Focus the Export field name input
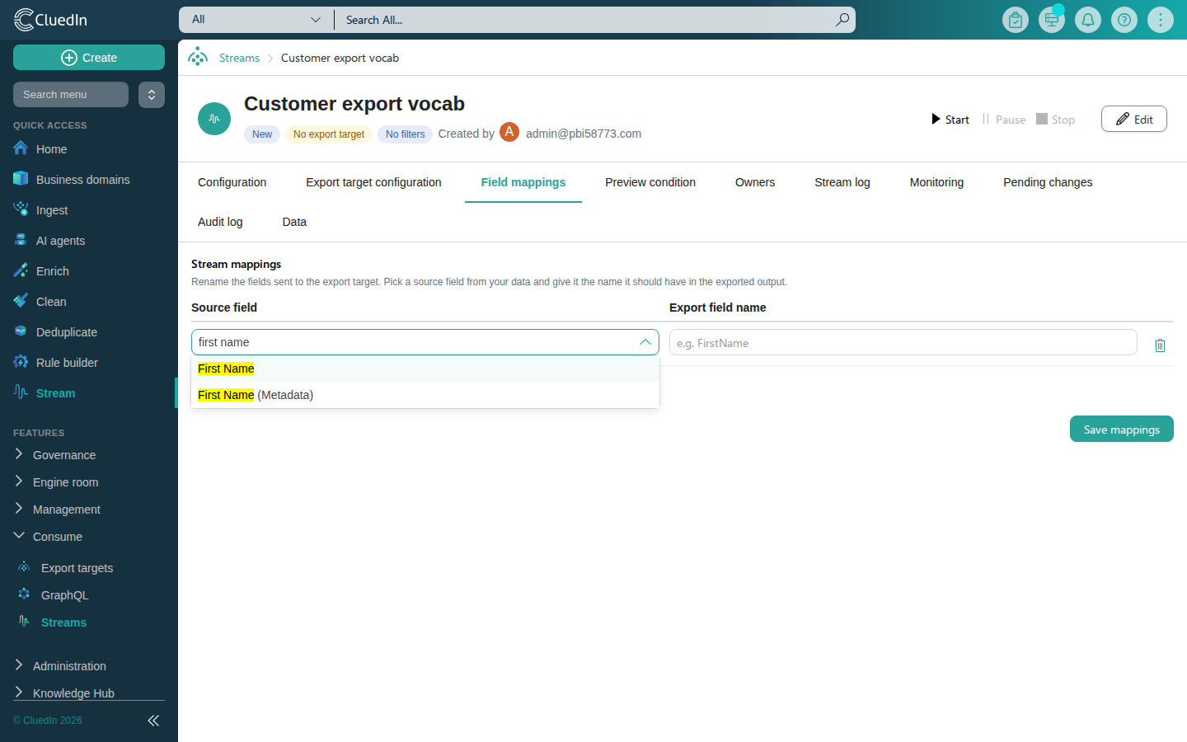 903,342
